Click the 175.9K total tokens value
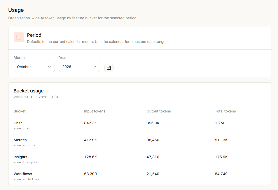 click(221, 157)
